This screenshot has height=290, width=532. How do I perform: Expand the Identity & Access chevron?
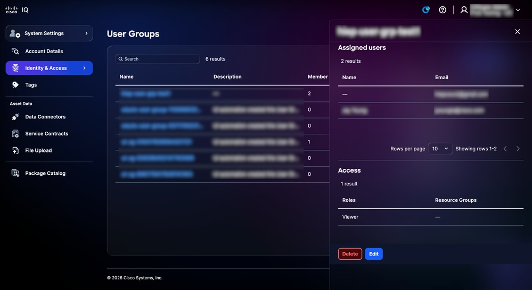click(x=84, y=68)
